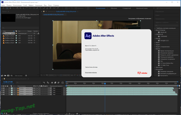Click the timeline zoom slider handle
Image resolution: width=181 pixels, height=115 pixels.
tap(69, 114)
